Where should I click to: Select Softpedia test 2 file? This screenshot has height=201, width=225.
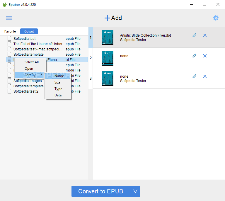[26, 91]
